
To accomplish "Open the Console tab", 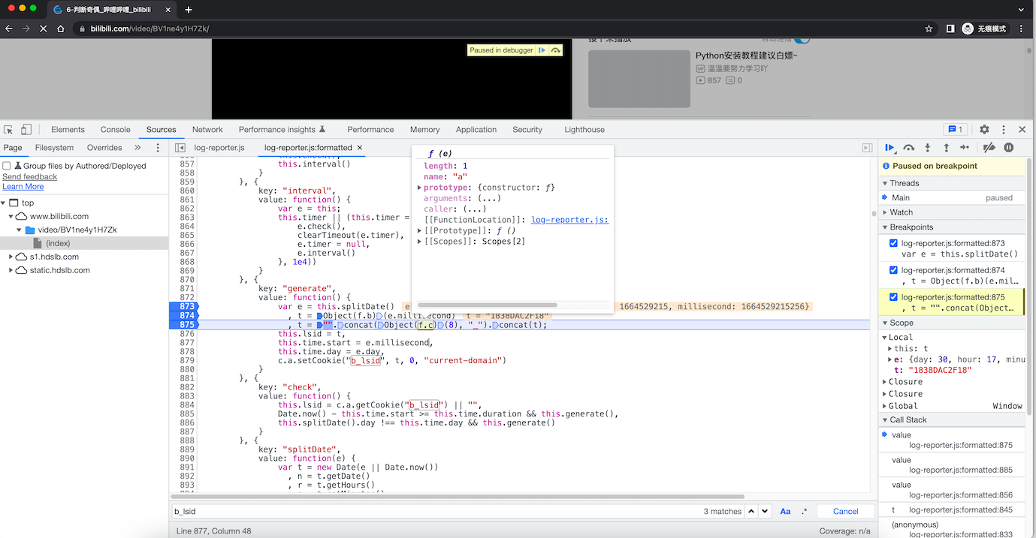I will pos(115,130).
